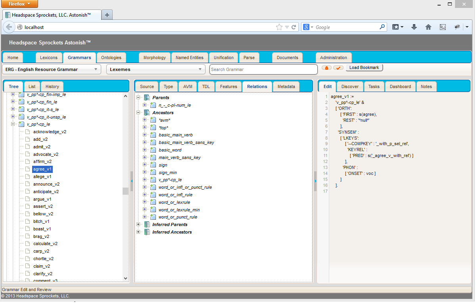This screenshot has height=303, width=476.
Task: Click the type icon next to basic_word
Action: pos(153,150)
